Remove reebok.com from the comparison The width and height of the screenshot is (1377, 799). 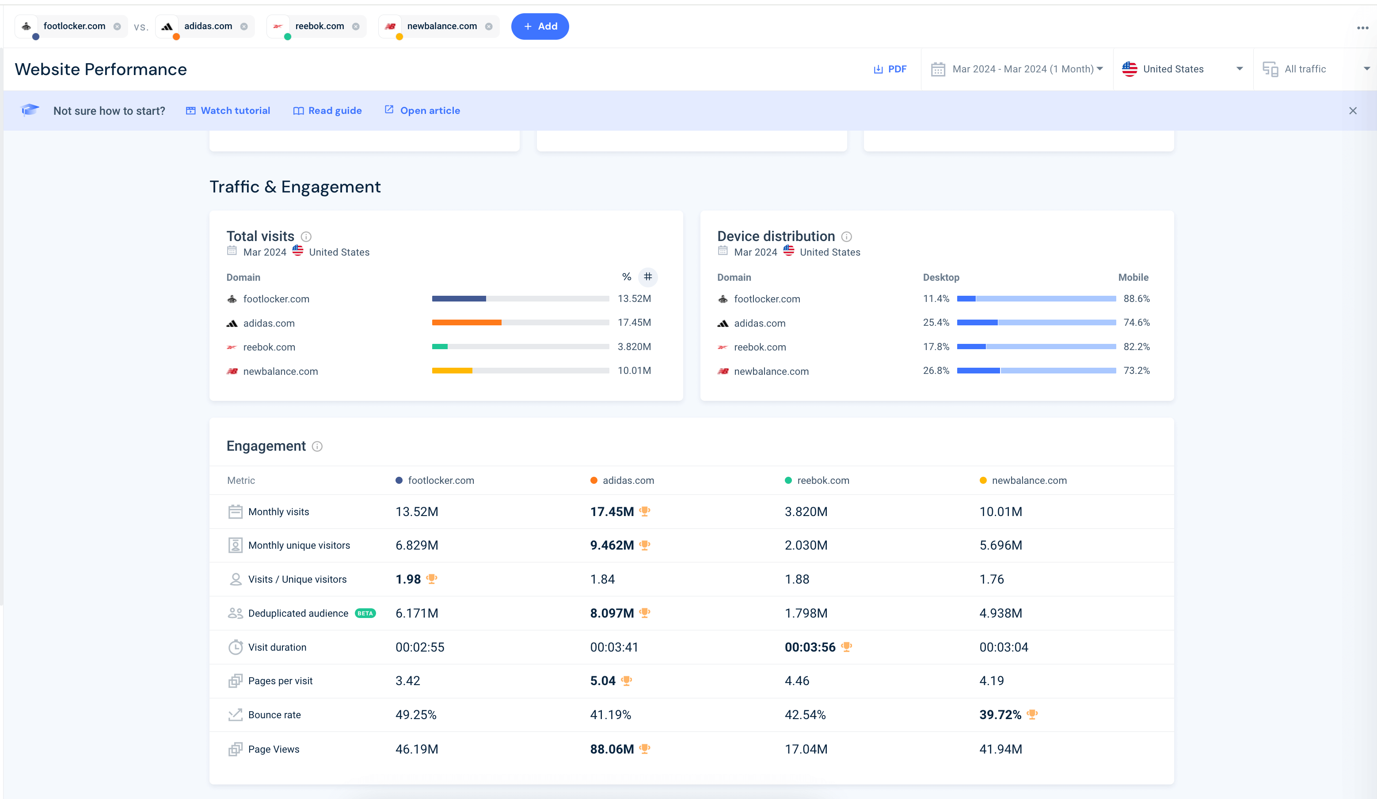356,26
